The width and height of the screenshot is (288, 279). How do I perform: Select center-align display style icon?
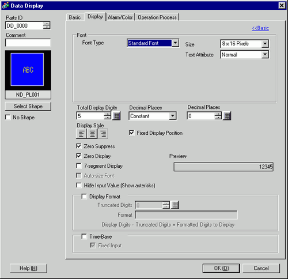92,134
